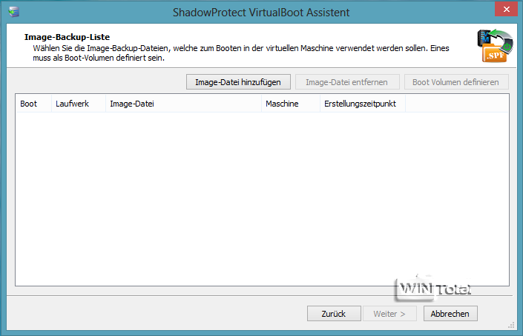Sort by the Boot column header

click(33, 104)
